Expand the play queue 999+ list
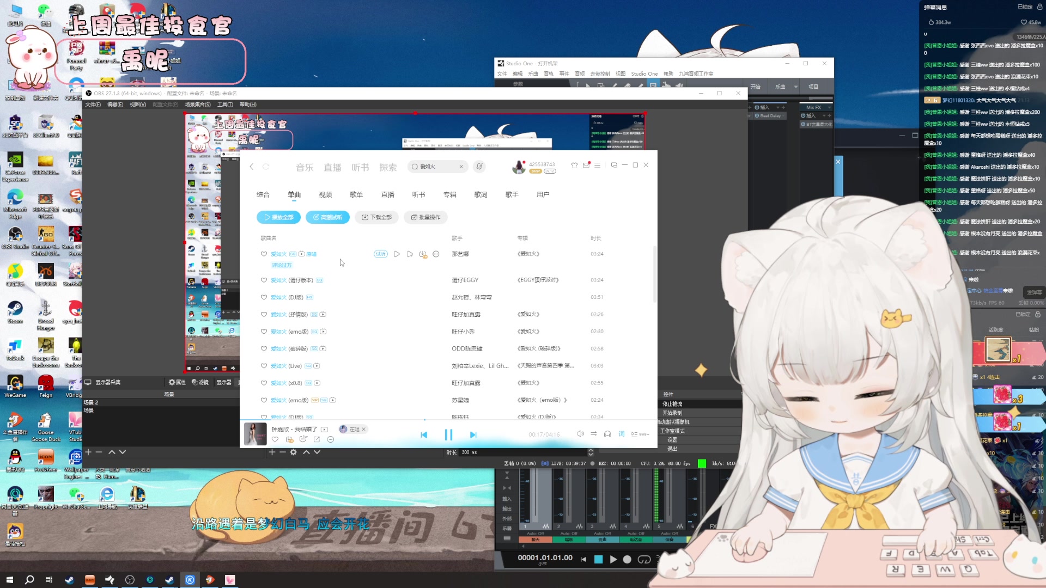 [640, 434]
